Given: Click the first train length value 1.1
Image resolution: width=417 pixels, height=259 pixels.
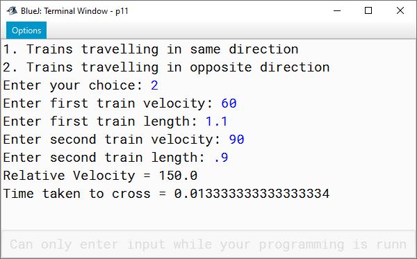Looking at the screenshot, I should (x=216, y=122).
